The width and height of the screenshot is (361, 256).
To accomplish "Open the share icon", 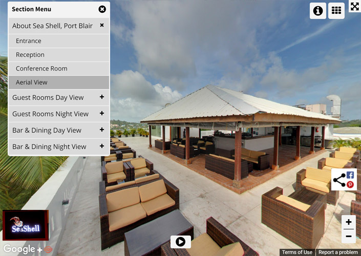I will (339, 180).
